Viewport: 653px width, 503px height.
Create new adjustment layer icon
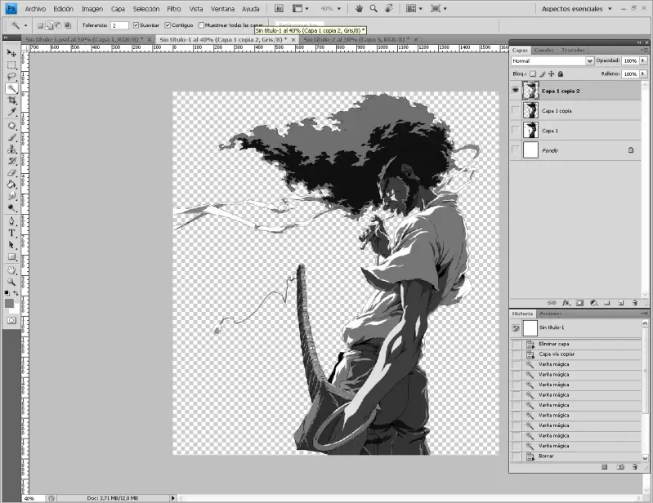[x=593, y=303]
